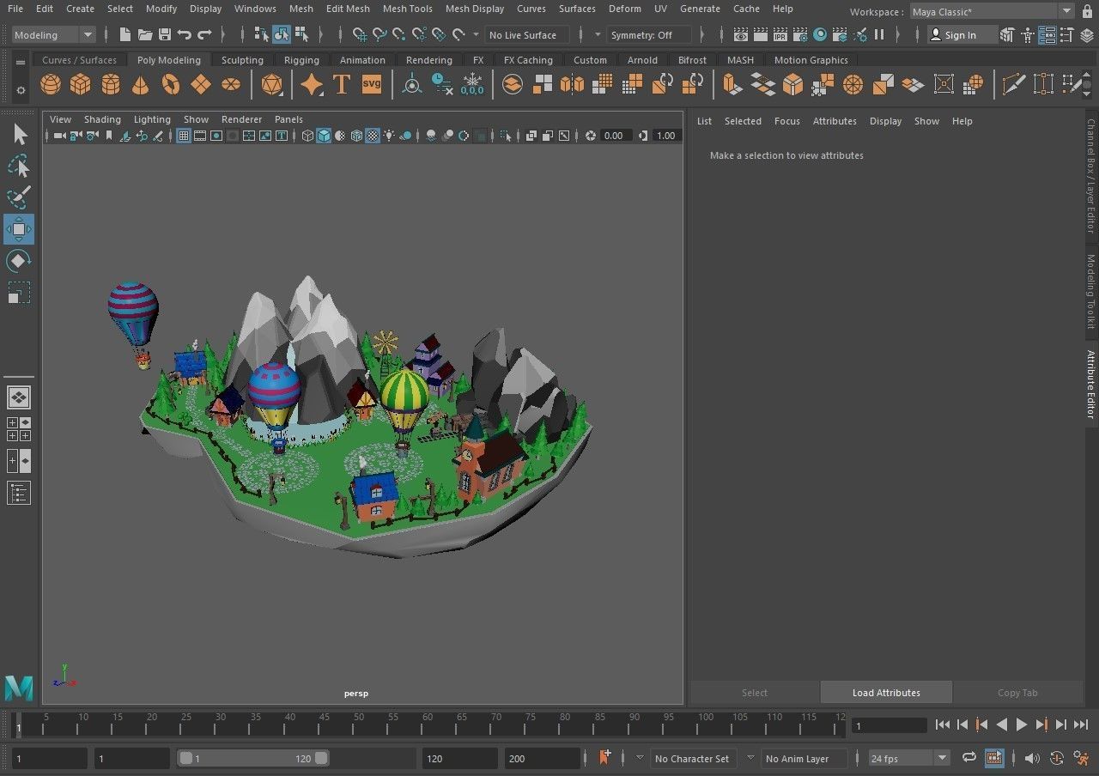The width and height of the screenshot is (1099, 776).
Task: Click the IPR render icon
Action: [780, 35]
